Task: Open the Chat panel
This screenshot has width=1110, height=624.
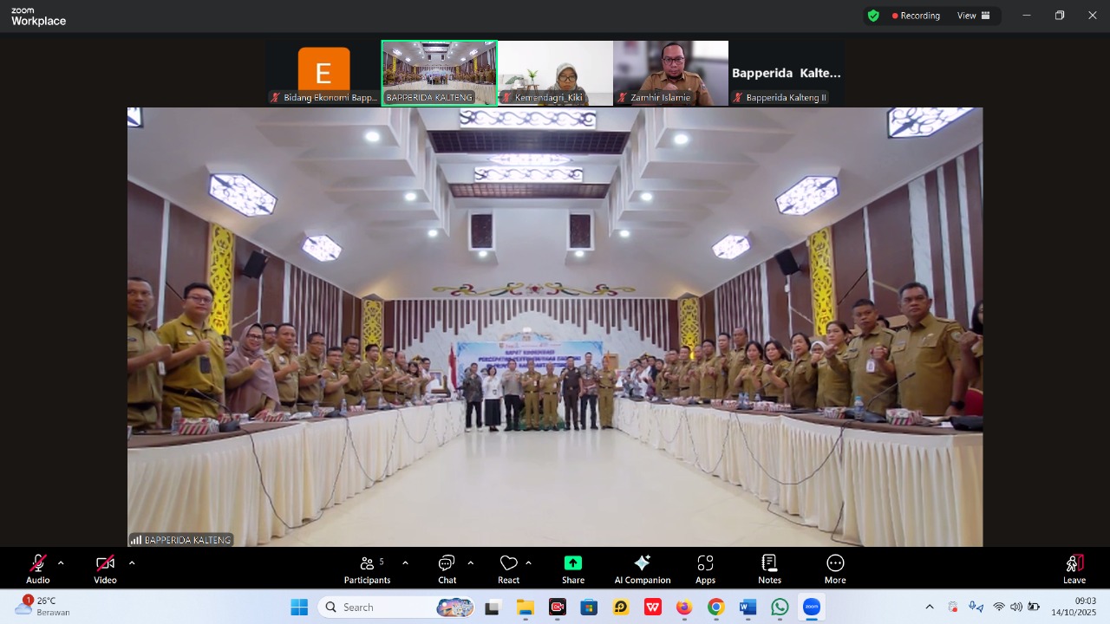Action: pos(447,569)
